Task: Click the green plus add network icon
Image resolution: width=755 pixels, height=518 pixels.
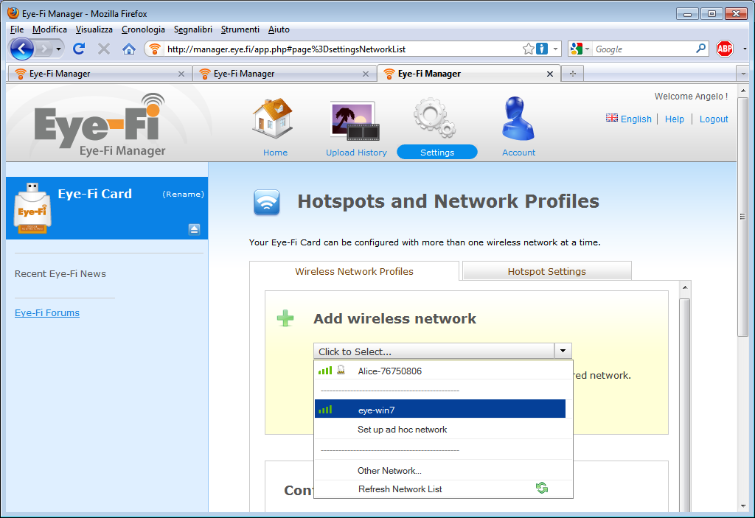Action: [285, 318]
